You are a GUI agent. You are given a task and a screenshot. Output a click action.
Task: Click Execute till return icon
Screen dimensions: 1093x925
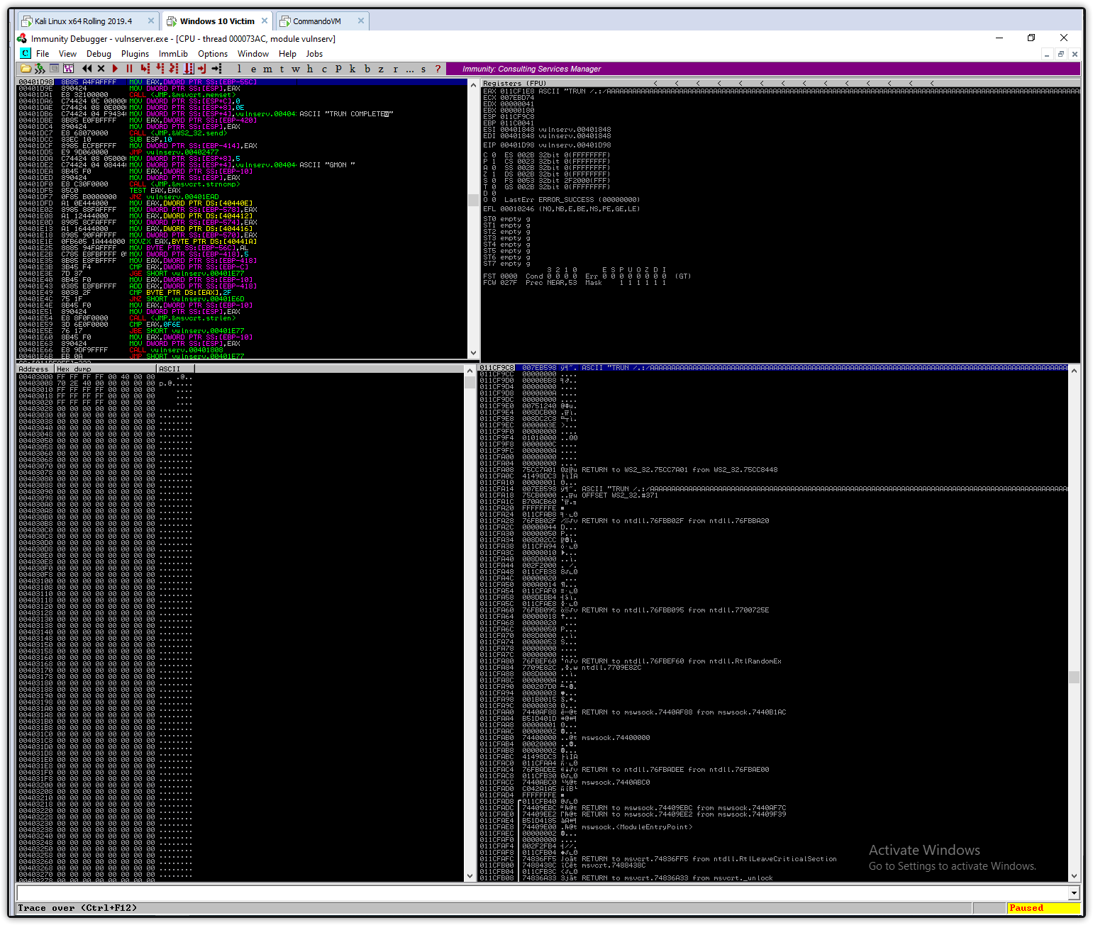point(202,69)
